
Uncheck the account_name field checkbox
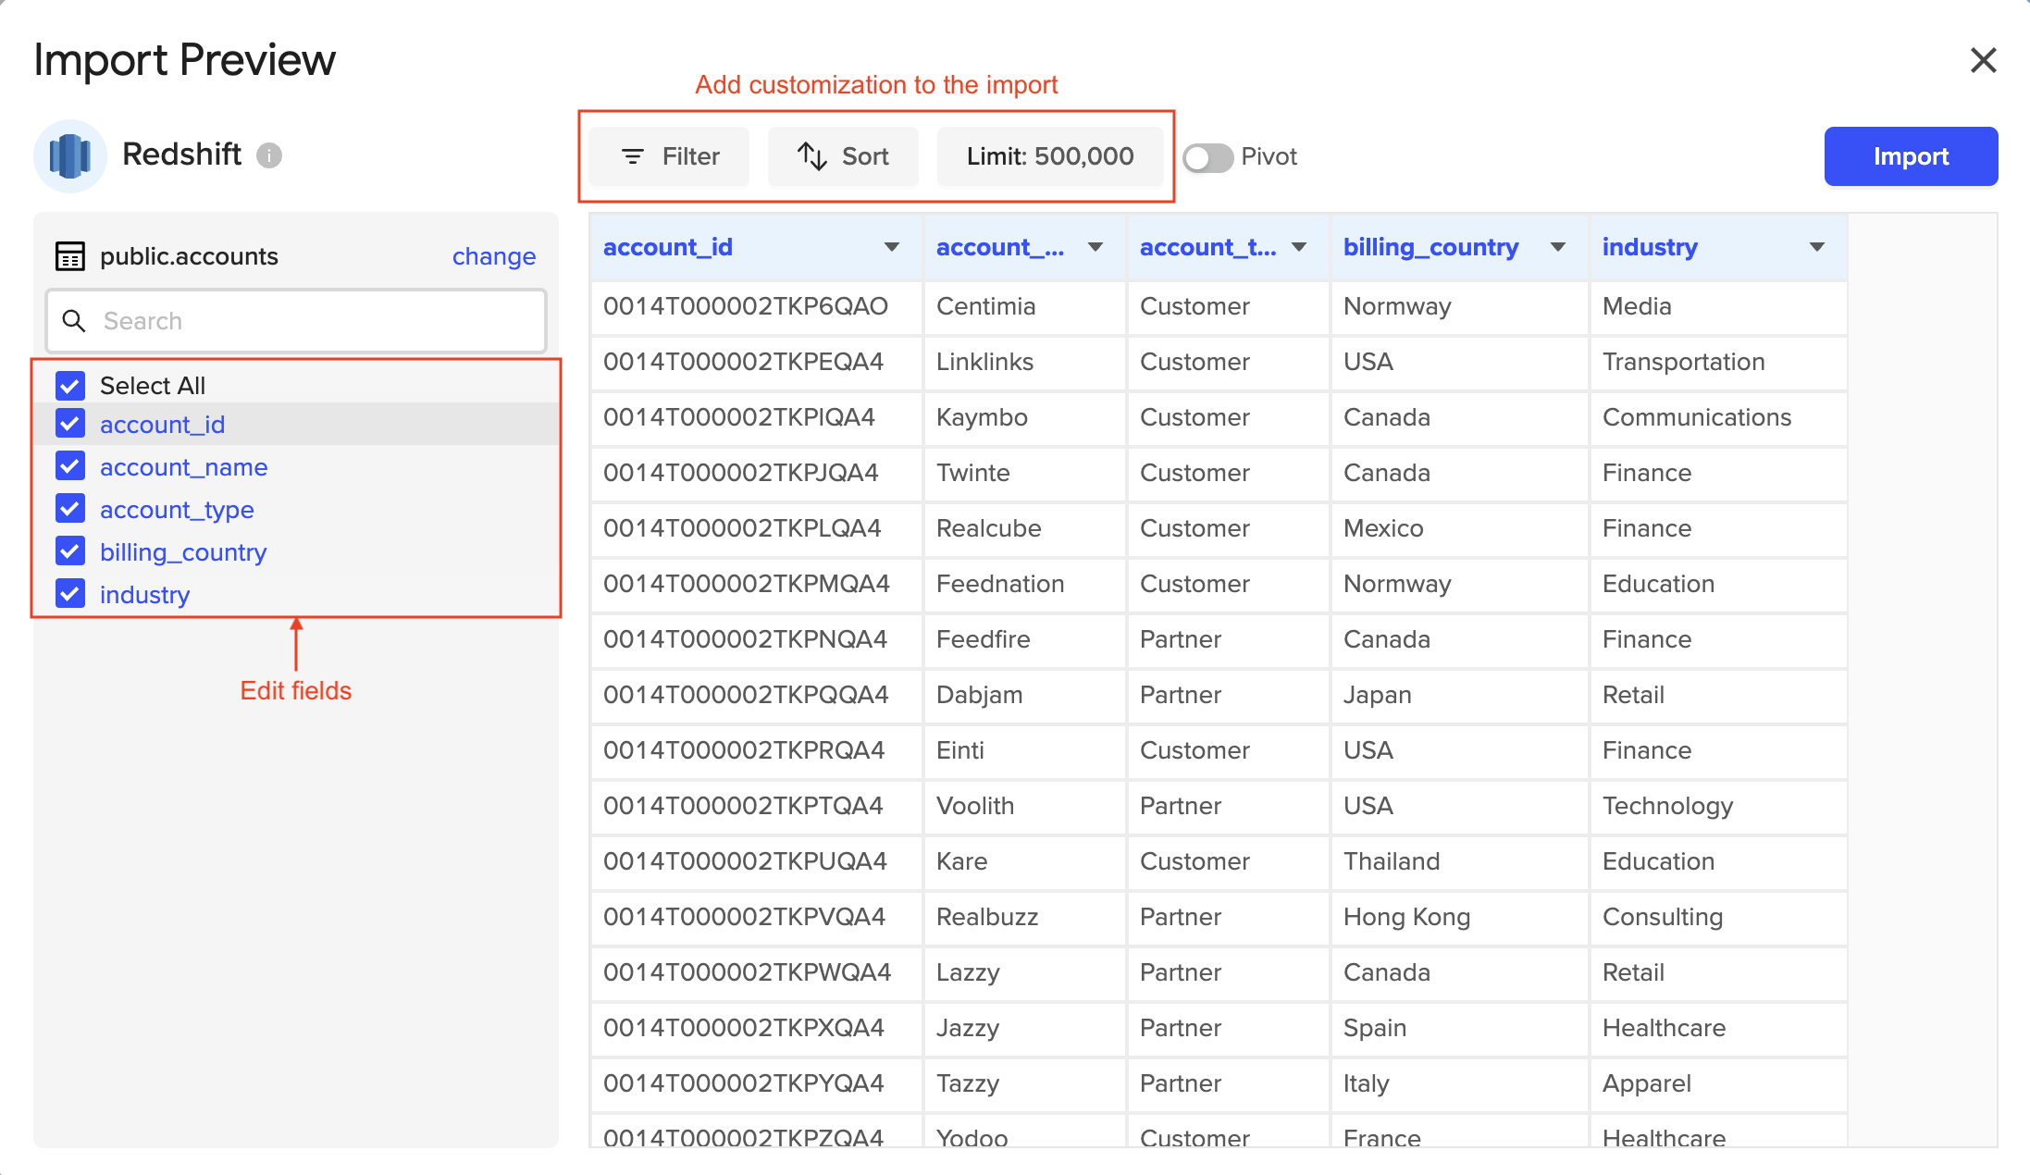tap(70, 466)
